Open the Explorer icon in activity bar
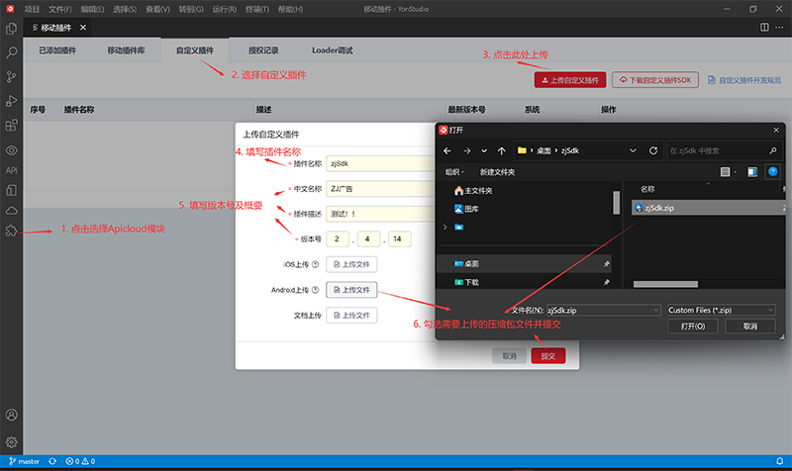 [11, 29]
